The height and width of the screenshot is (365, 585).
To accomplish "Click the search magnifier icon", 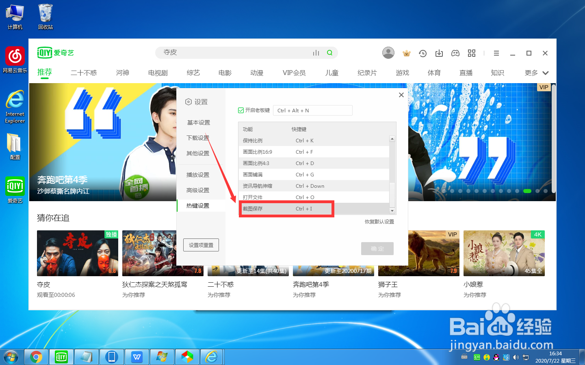I will 329,53.
